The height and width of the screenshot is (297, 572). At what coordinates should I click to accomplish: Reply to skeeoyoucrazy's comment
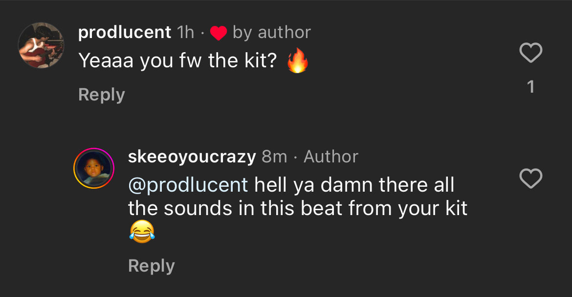click(x=151, y=266)
